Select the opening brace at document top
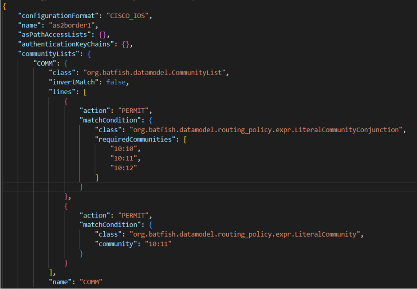Image resolution: width=417 pixels, height=289 pixels. pyautogui.click(x=4, y=6)
